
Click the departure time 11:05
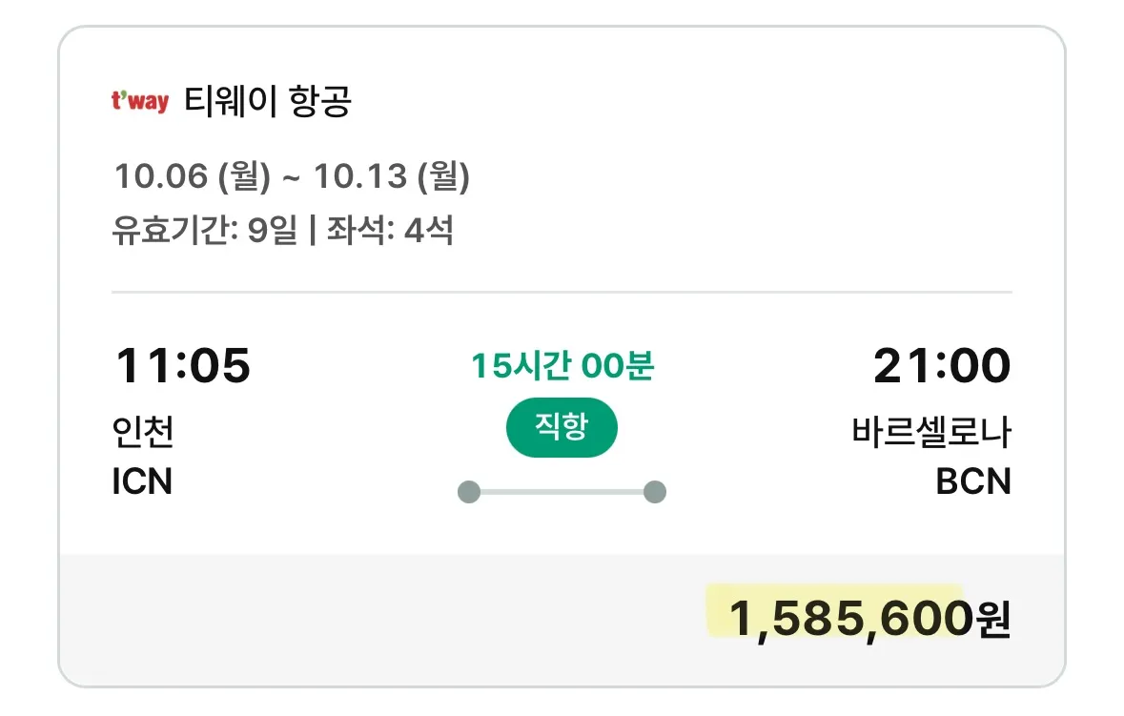pyautogui.click(x=182, y=365)
